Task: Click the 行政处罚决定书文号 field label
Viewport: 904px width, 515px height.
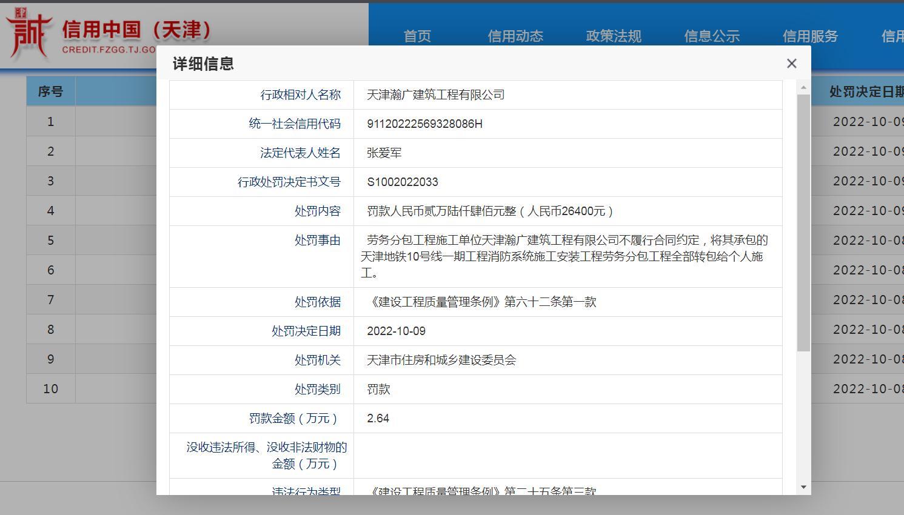Action: point(289,182)
